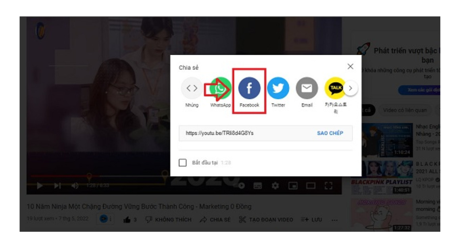Screen dimensions: 476x248
Task: Open the Nhúng embed option
Action: pyautogui.click(x=192, y=88)
